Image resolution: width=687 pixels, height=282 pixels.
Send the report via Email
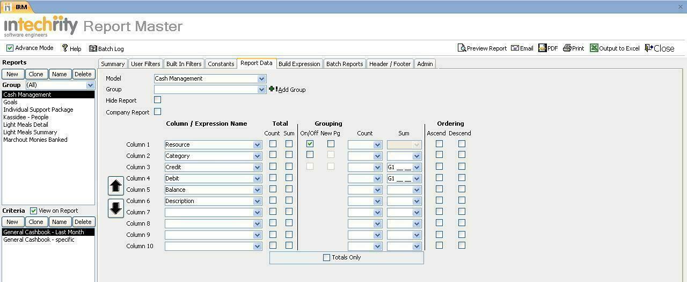point(522,48)
